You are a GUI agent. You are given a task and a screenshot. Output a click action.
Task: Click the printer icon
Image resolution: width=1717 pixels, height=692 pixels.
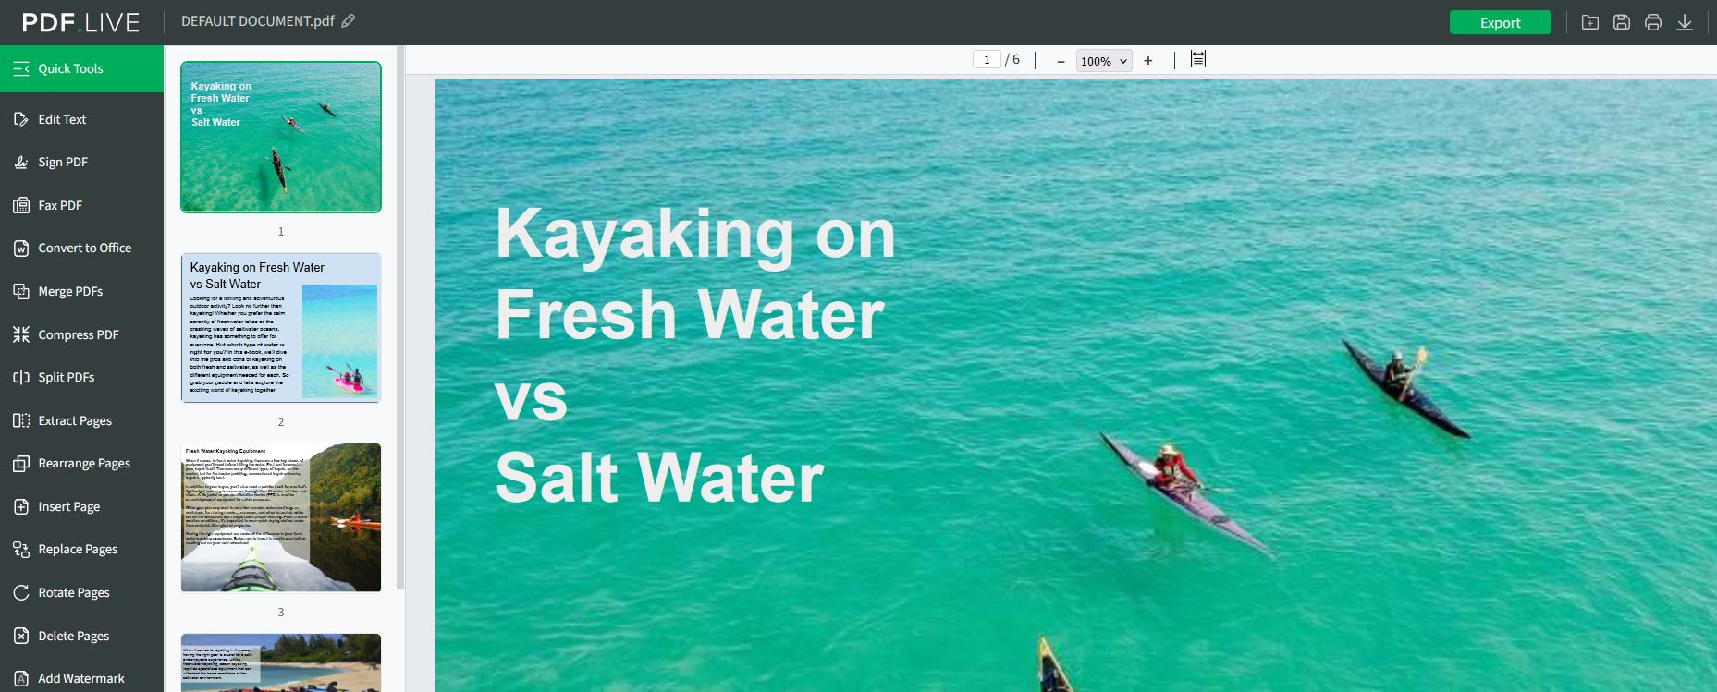coord(1653,22)
